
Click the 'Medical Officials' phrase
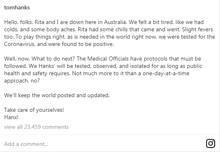(108, 59)
